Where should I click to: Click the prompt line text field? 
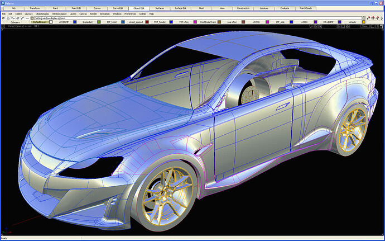pyautogui.click(x=198, y=18)
